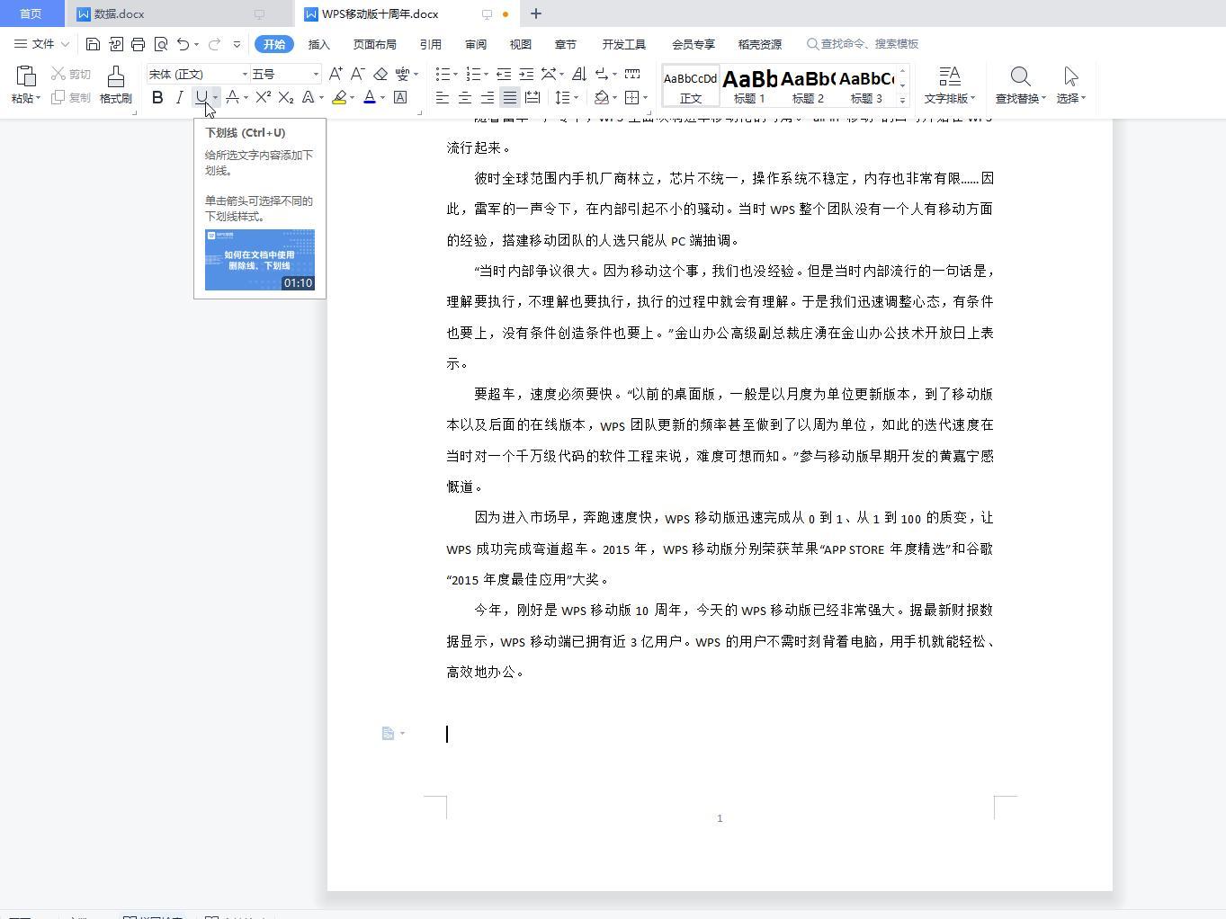
Task: Switch to the 视图 ribbon tab
Action: click(520, 44)
